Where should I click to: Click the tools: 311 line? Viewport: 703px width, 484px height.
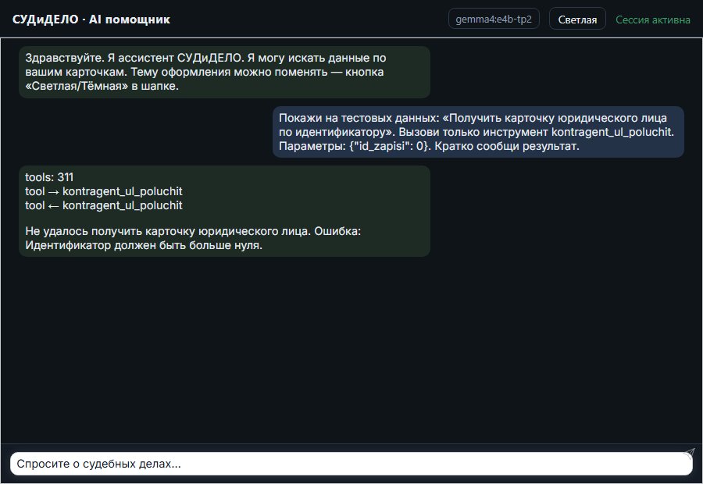tap(49, 177)
